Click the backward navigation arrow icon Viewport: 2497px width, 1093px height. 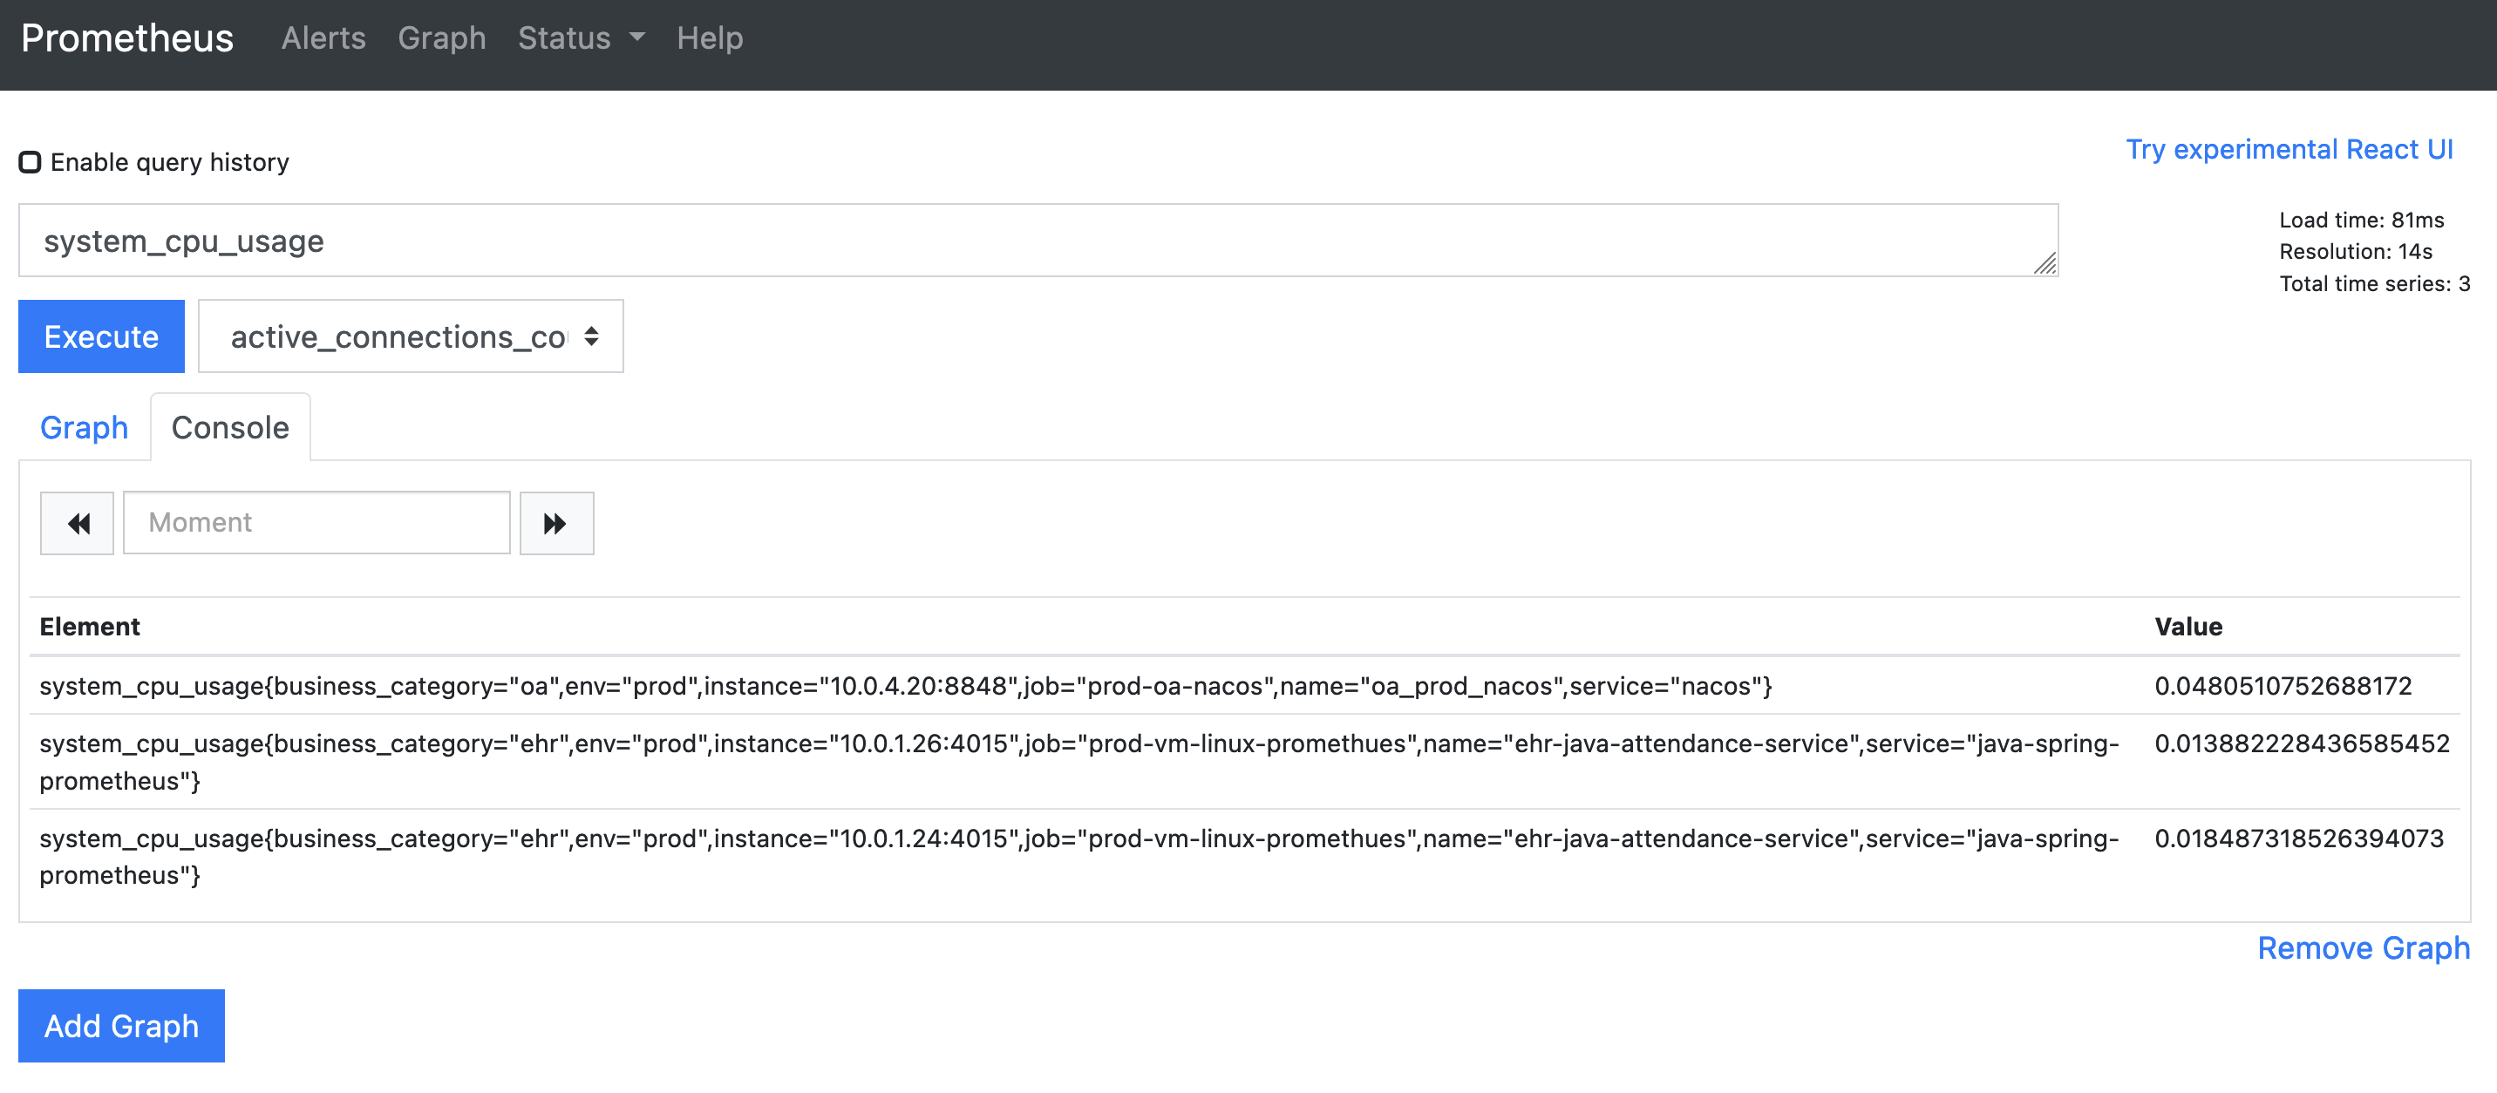[78, 520]
